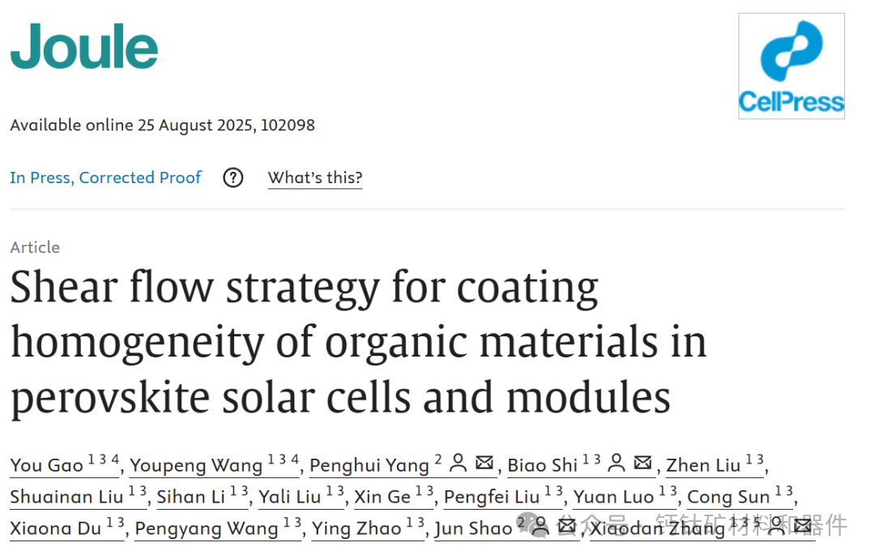Click author name Pengyang Wang
The height and width of the screenshot is (560, 875).
206,528
